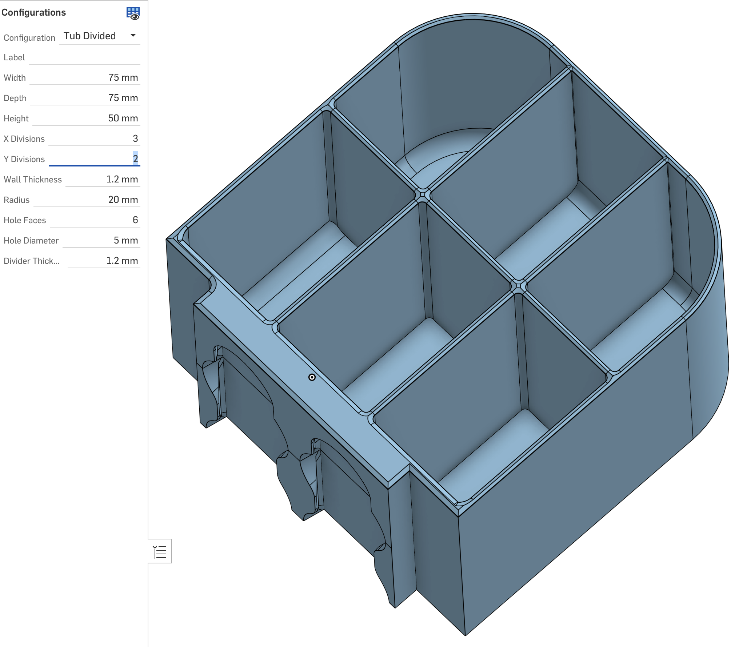755x647 pixels.
Task: Click the Configuration field label
Action: 29,38
